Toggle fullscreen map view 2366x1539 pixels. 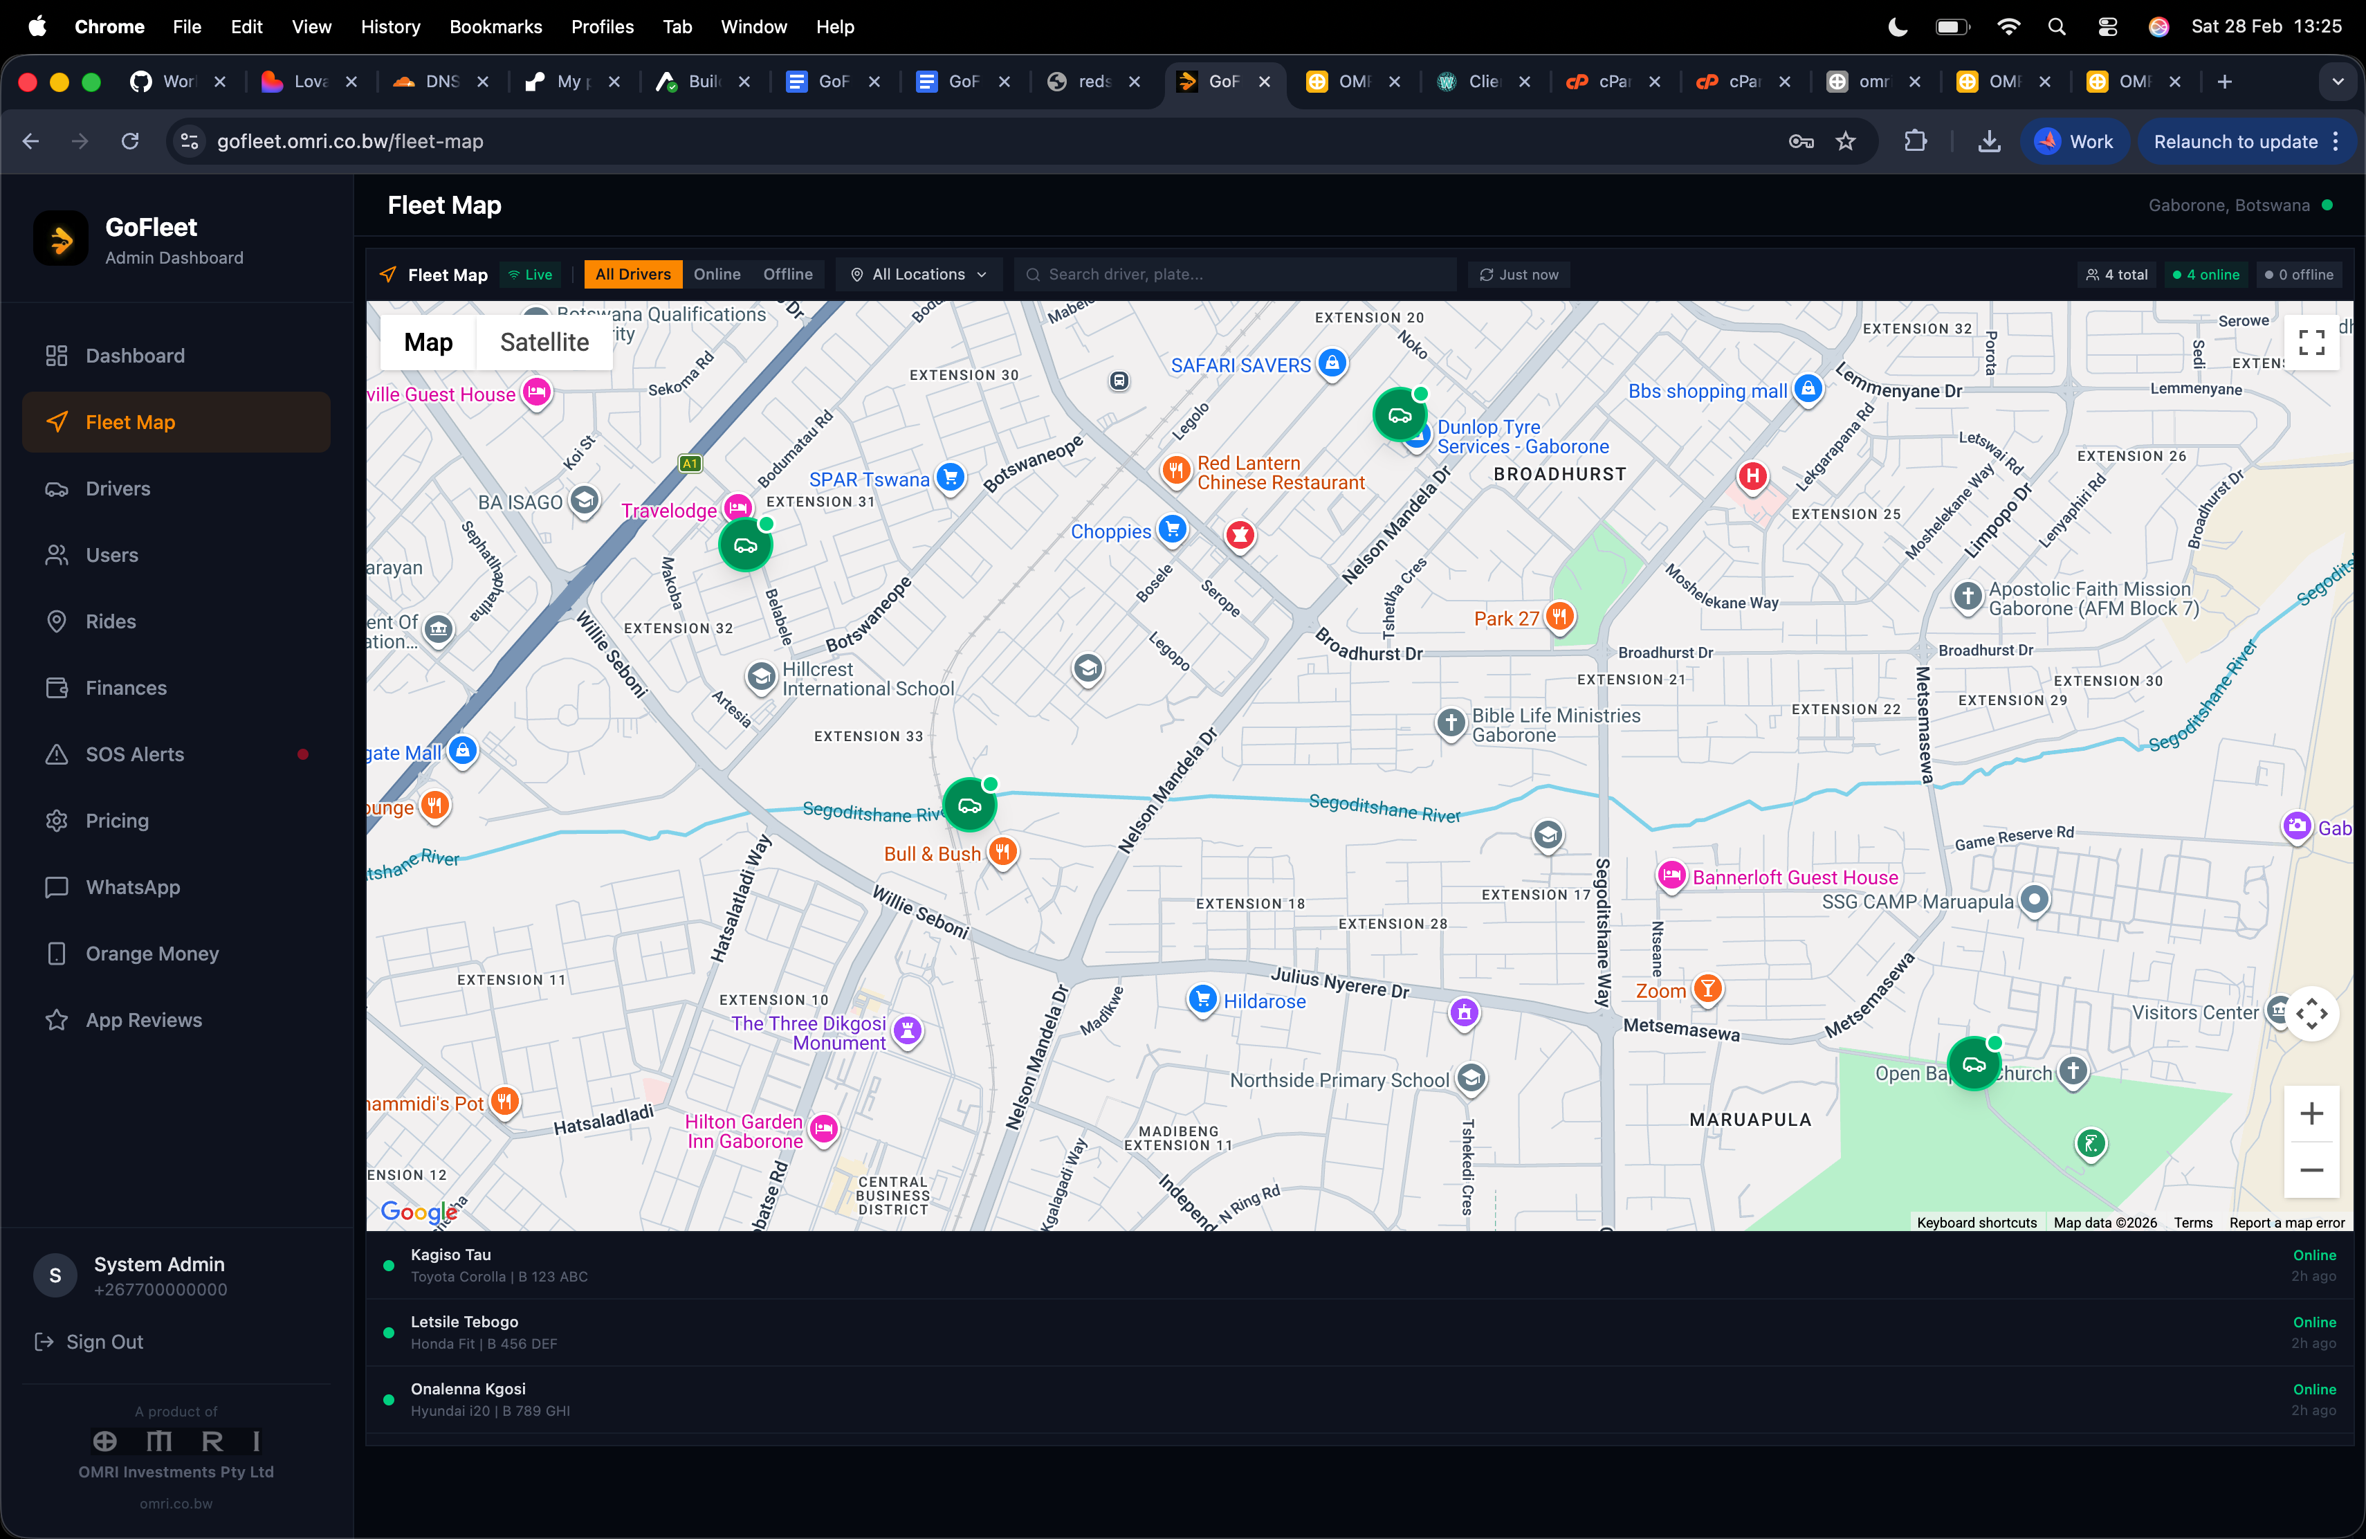click(2311, 342)
